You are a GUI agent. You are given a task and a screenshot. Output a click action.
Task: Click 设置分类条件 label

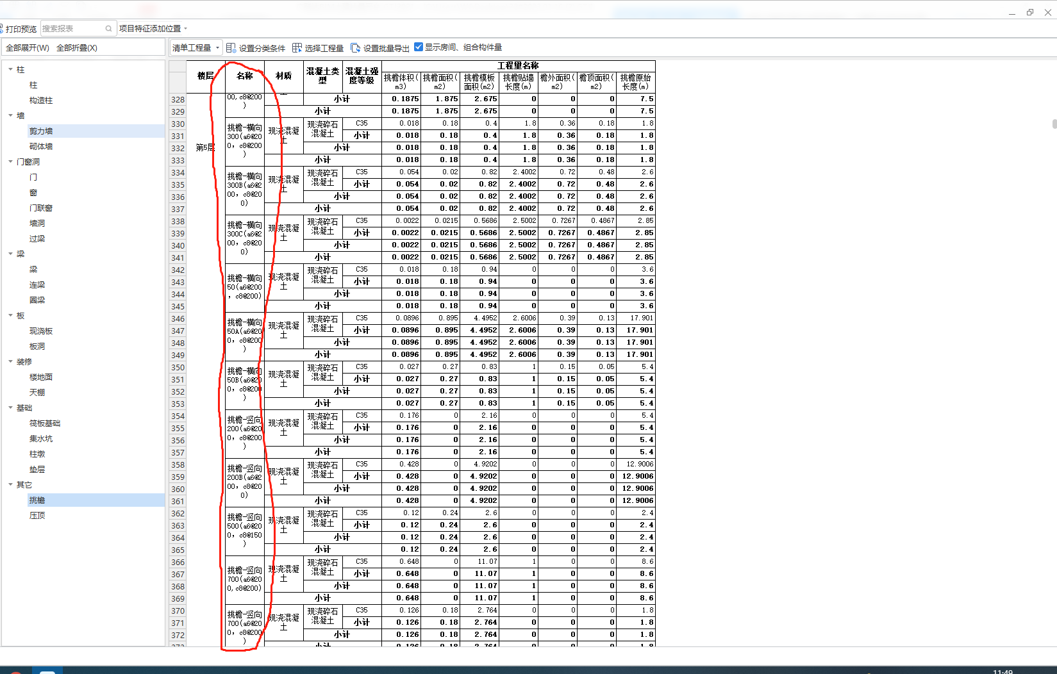point(262,48)
